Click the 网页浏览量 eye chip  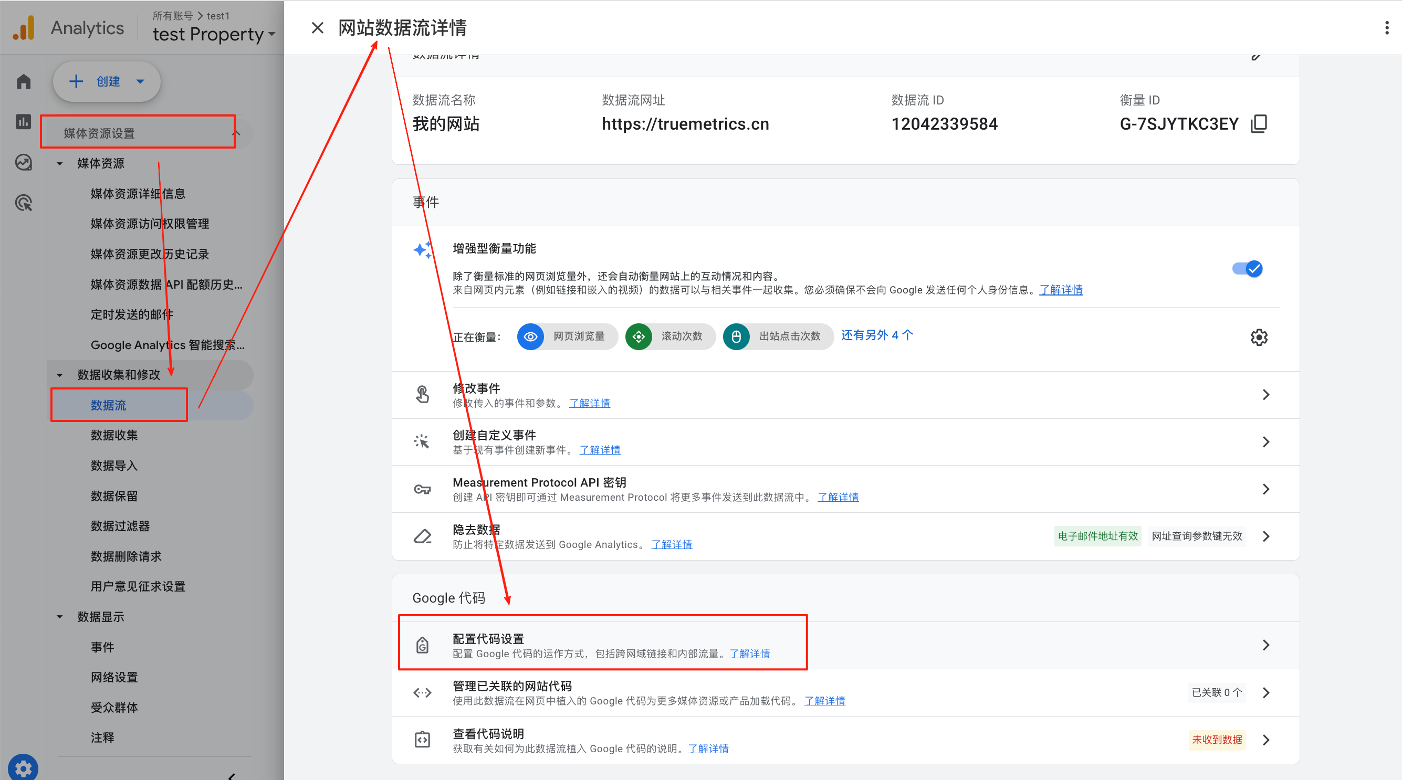click(567, 336)
